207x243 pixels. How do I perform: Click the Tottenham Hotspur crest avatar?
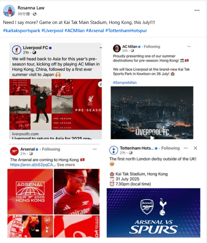[x=114, y=150]
